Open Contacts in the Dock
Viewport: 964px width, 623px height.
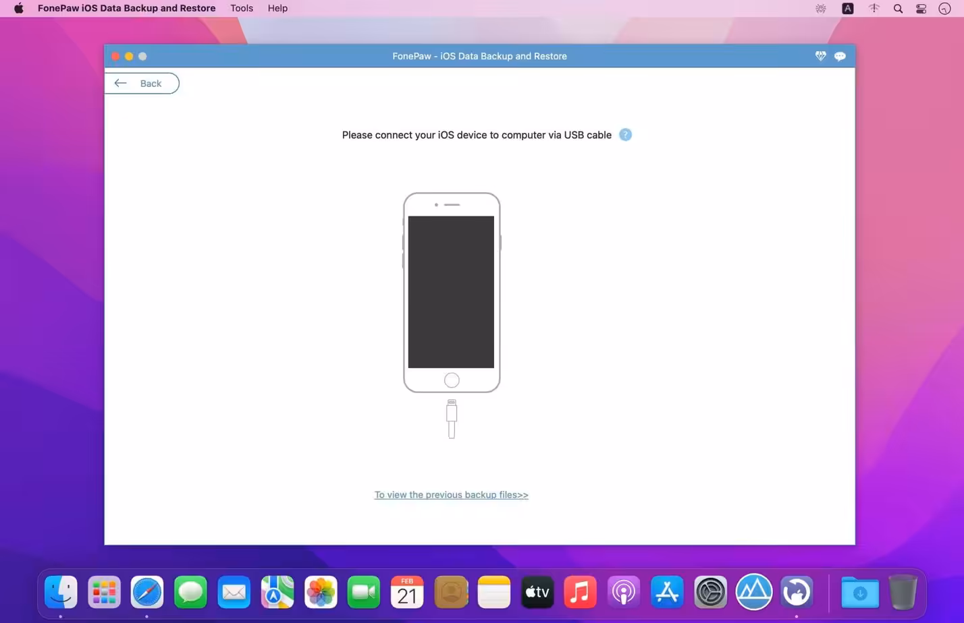point(451,592)
